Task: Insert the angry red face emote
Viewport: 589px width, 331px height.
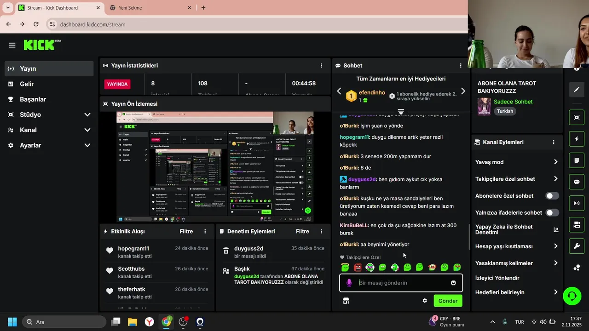Action: pyautogui.click(x=358, y=267)
